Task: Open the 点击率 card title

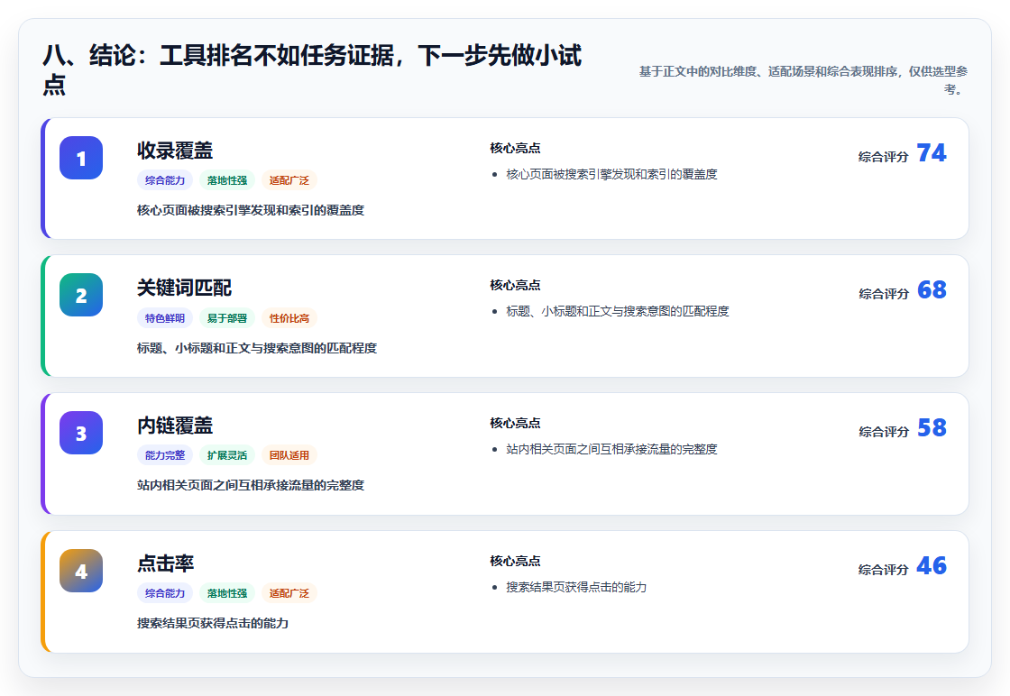Action: [166, 563]
